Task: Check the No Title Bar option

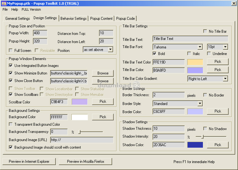Action: coord(205,31)
